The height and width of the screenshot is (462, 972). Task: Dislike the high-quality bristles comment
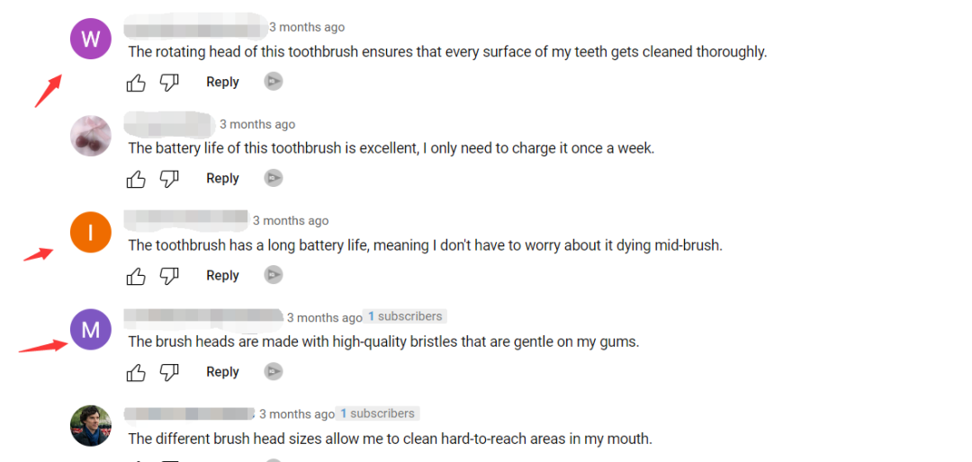tap(169, 372)
